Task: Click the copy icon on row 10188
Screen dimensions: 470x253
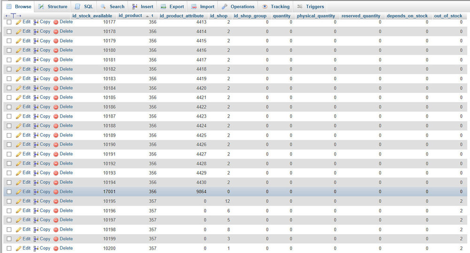Action: pyautogui.click(x=36, y=126)
